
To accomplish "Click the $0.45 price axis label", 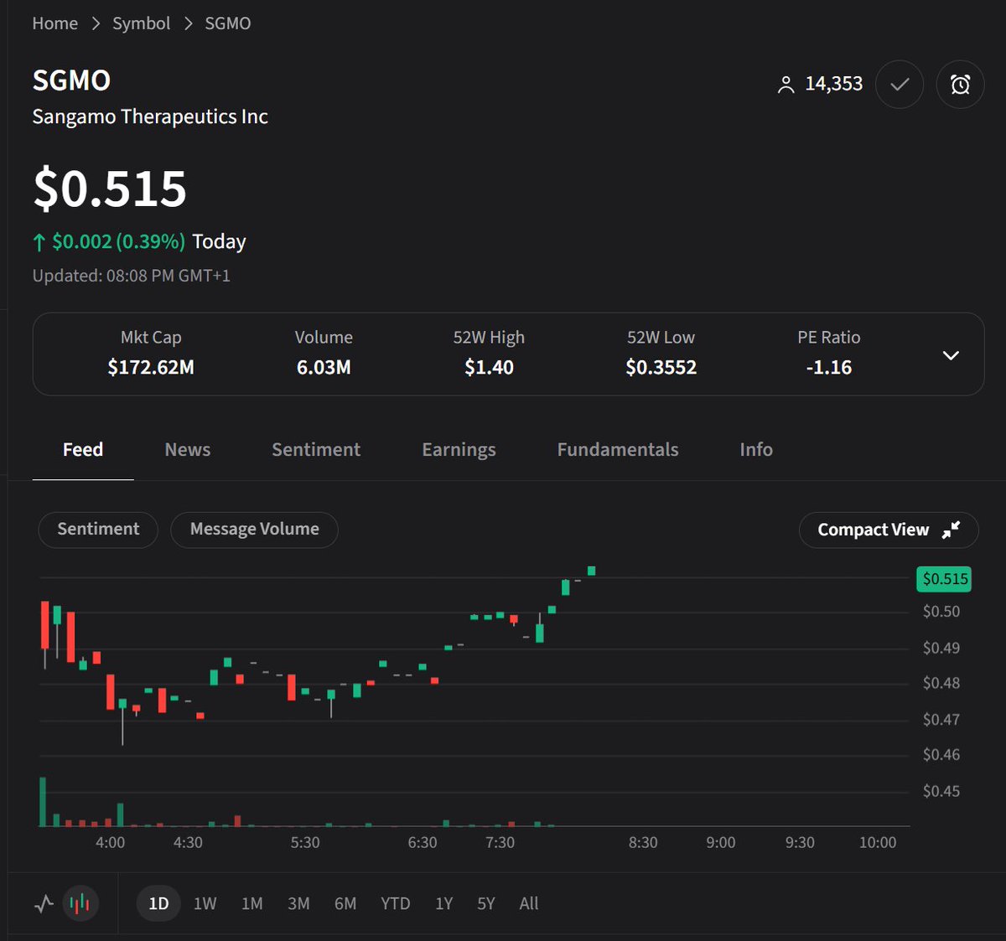I will click(941, 791).
